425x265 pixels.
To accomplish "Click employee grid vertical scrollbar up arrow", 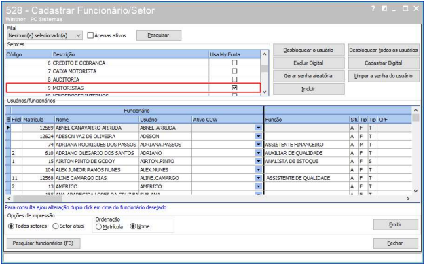I will tap(415, 110).
